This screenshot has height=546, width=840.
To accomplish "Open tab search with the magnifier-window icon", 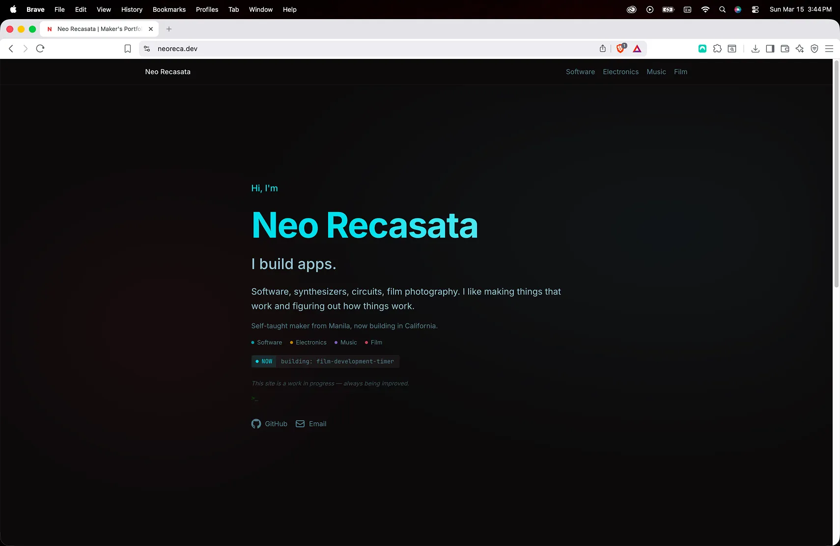I will click(731, 49).
